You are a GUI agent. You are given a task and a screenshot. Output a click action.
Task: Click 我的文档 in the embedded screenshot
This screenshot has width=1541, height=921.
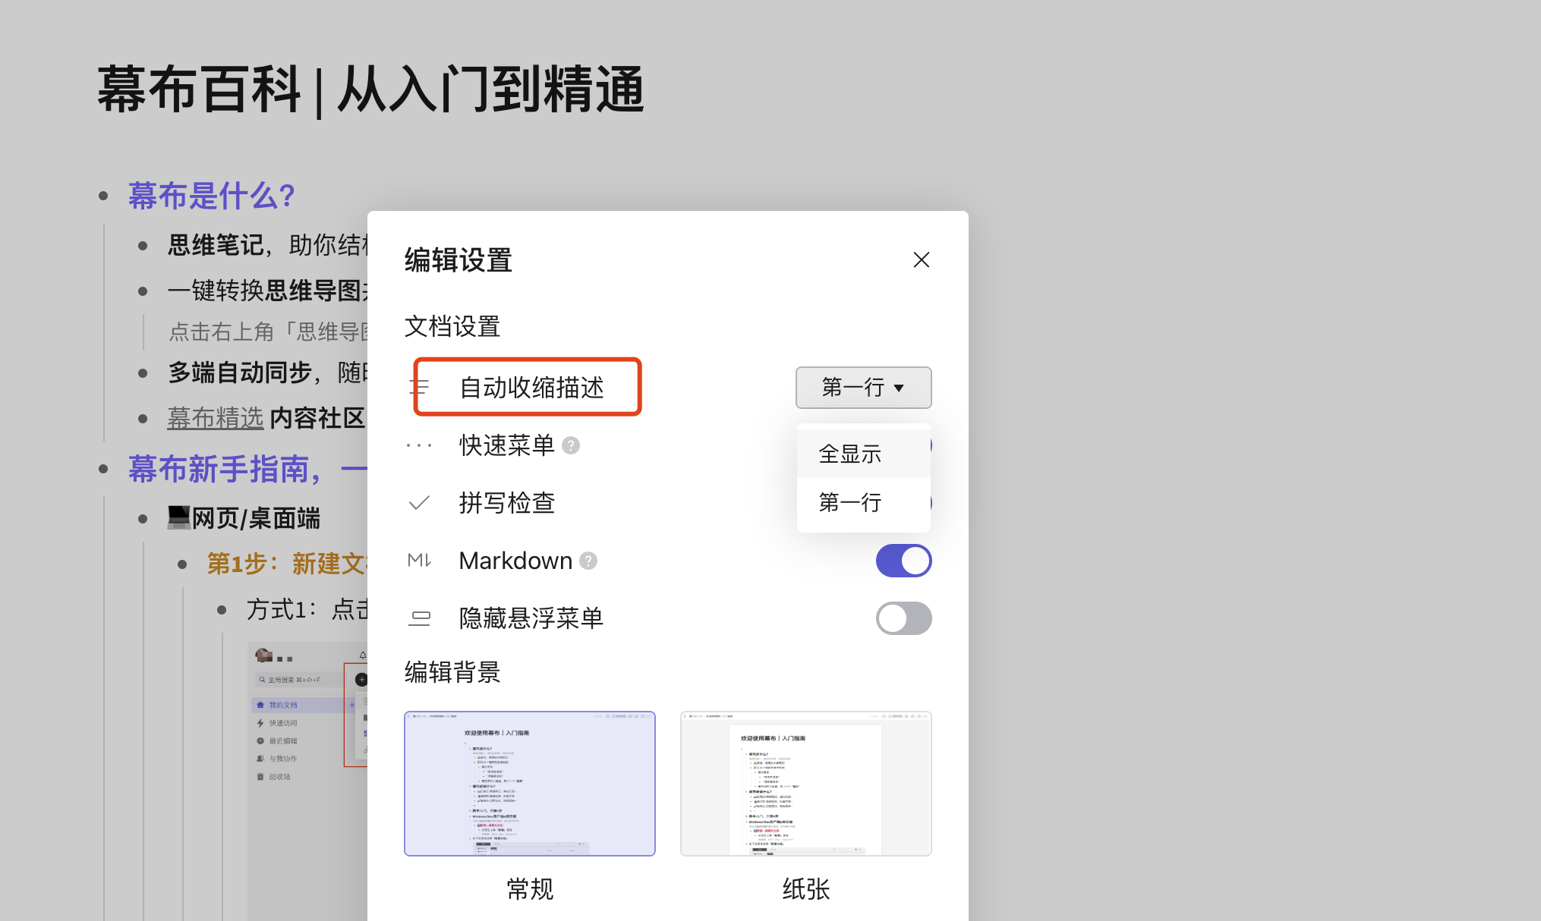(283, 705)
